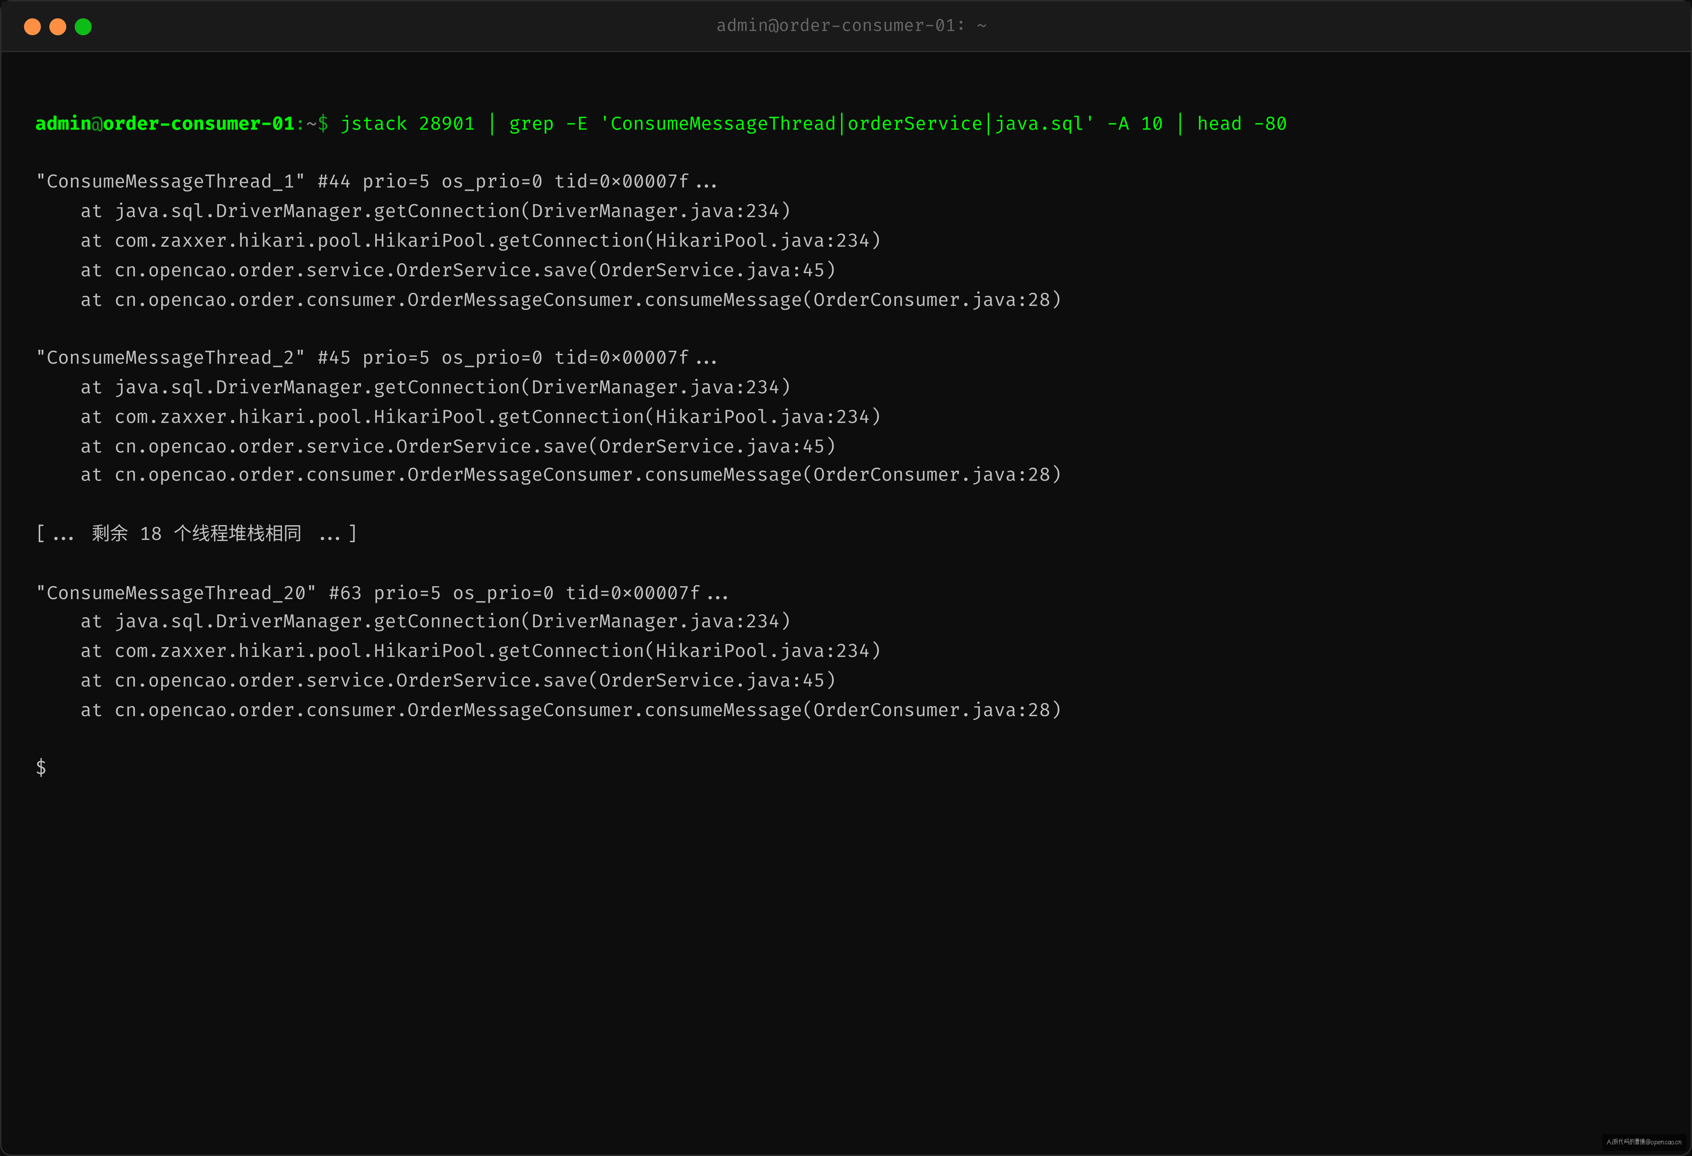
Task: Click OrderService.save frame under ConsumeMessageThread_2
Action: [x=458, y=446]
